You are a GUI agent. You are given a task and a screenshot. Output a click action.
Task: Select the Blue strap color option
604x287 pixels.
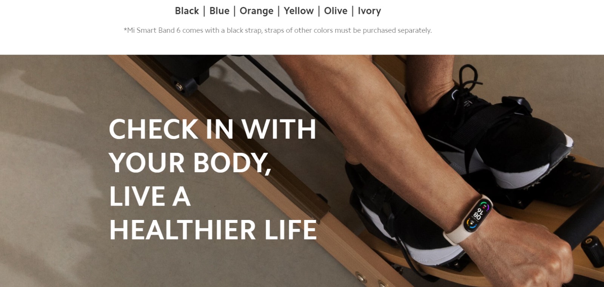(219, 11)
